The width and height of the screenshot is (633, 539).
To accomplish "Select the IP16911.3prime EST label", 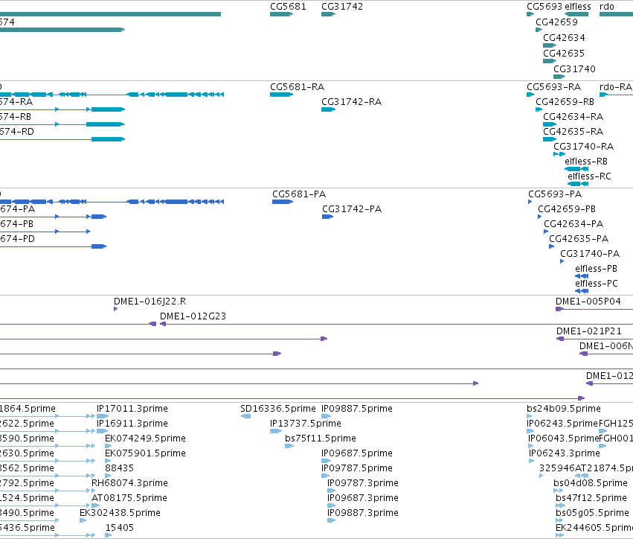I will point(132,424).
